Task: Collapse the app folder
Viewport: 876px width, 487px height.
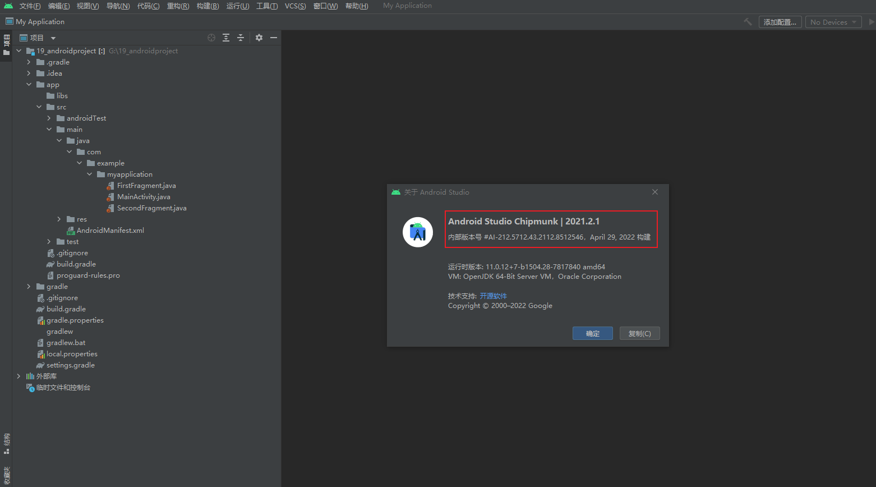Action: click(29, 85)
